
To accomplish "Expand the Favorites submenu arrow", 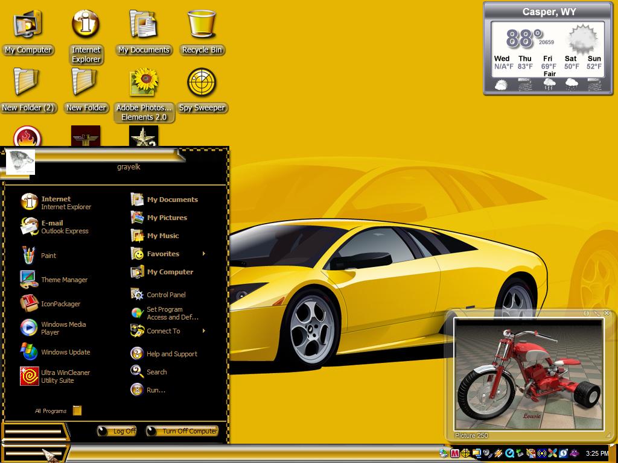I will tap(204, 254).
